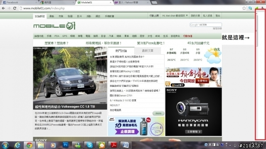The image size is (266, 149).
Task: Open 討論群組 in the top menu
Action: click(x=40, y=16)
